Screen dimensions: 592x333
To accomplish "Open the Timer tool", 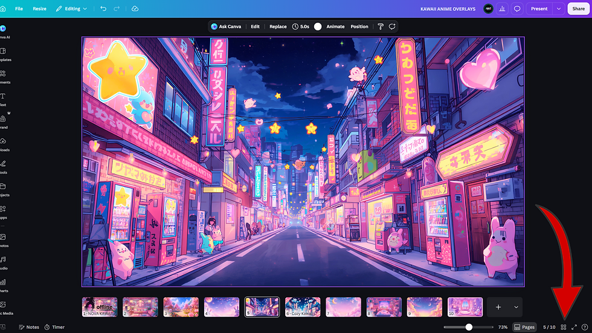I will pyautogui.click(x=54, y=327).
